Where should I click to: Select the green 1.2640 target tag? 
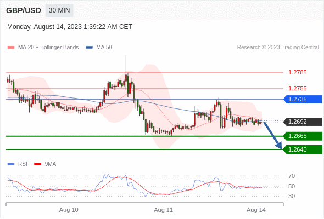[303, 149]
